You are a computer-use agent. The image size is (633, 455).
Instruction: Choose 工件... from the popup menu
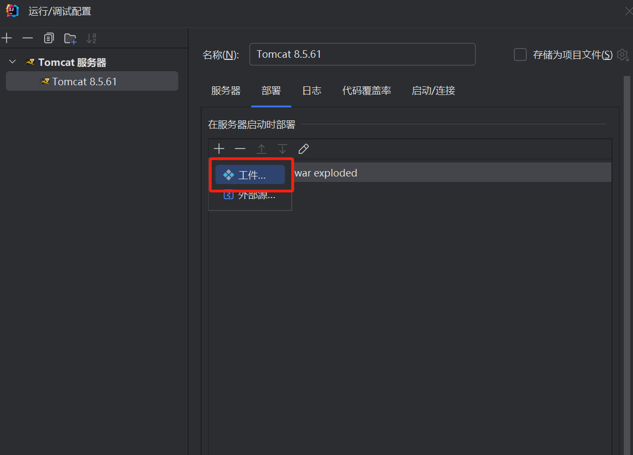tap(251, 175)
